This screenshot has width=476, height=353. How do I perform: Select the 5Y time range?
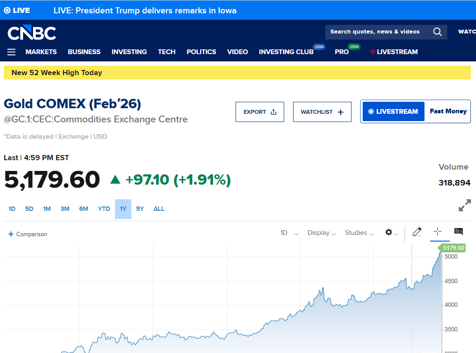[x=140, y=209]
